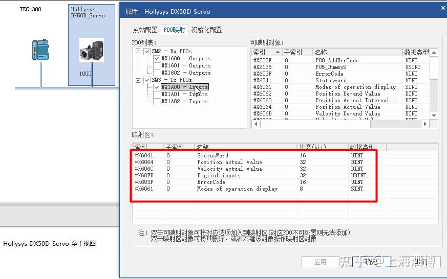Screen dimensions: 447x279
Task: Click the mappable objects horizontal scrollbar thumb
Action: pyautogui.click(x=315, y=124)
